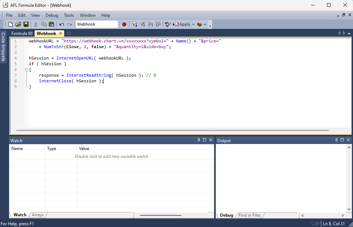Screen dimensions: 353x227
Task: Apply the formula to chart
Action: click(x=182, y=24)
